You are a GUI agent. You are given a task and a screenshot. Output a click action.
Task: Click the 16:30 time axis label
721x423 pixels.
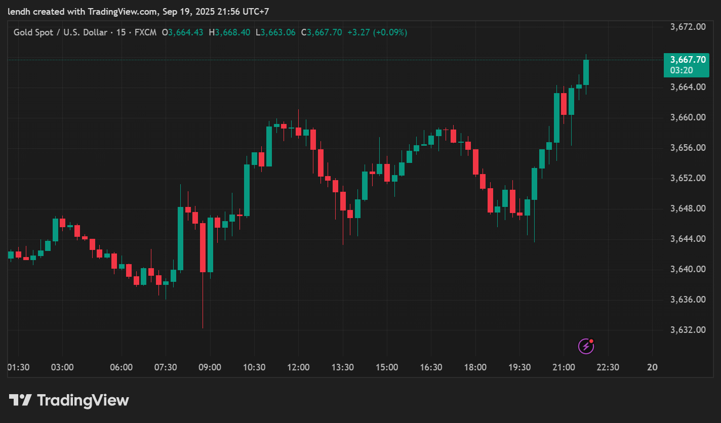[431, 367]
